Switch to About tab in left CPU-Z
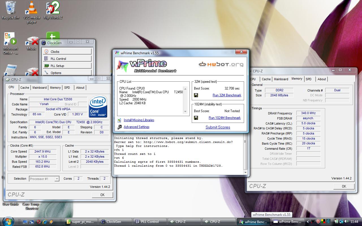 coord(80,88)
